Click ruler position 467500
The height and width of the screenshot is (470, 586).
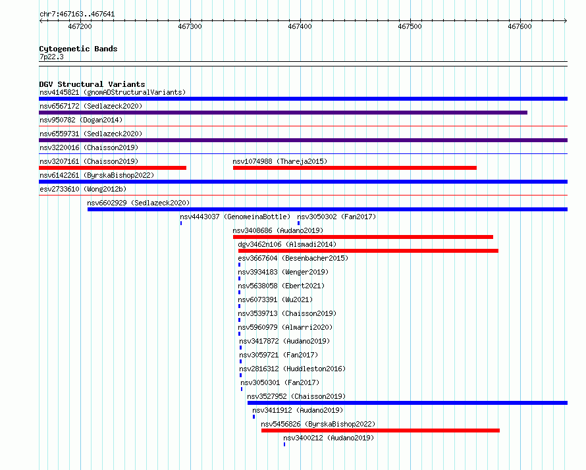(410, 26)
